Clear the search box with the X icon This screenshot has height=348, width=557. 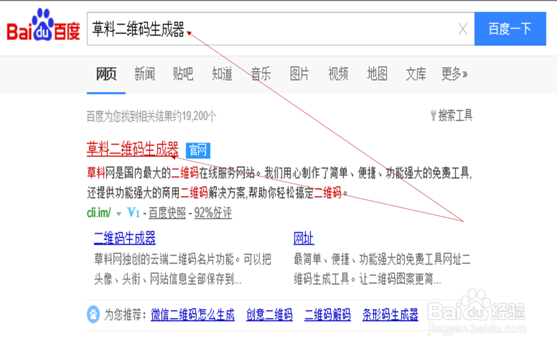point(462,29)
